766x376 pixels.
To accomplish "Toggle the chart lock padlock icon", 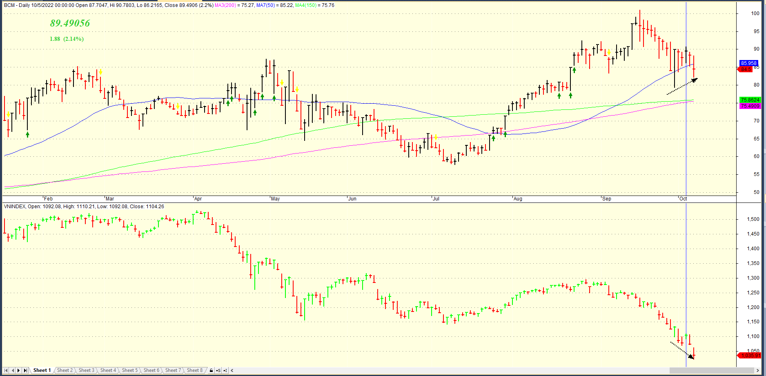I will pos(211,370).
